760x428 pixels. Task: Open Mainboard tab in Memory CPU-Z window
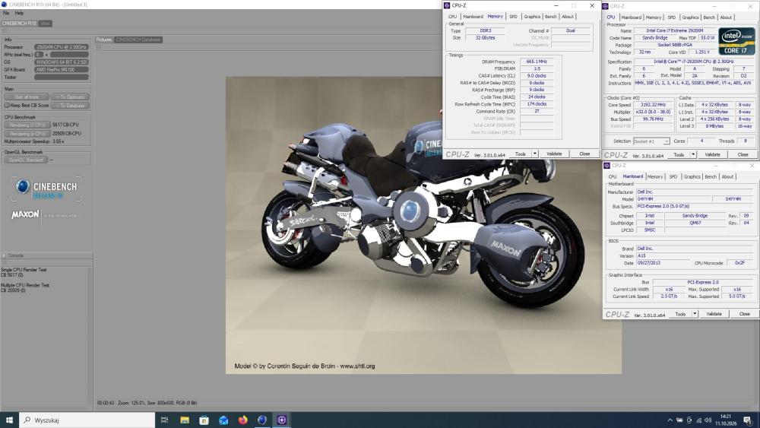tap(473, 17)
